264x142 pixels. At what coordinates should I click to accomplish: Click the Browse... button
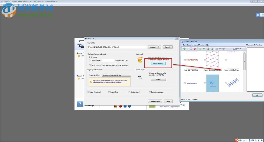coord(153,47)
